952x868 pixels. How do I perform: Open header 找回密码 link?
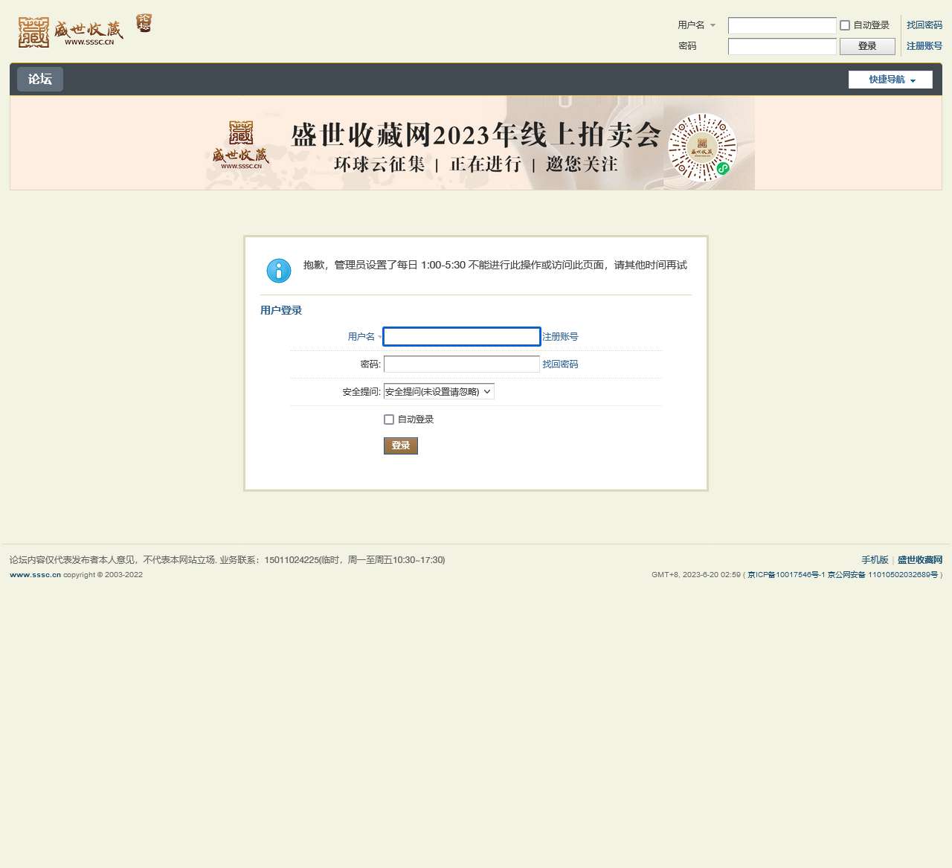[924, 25]
